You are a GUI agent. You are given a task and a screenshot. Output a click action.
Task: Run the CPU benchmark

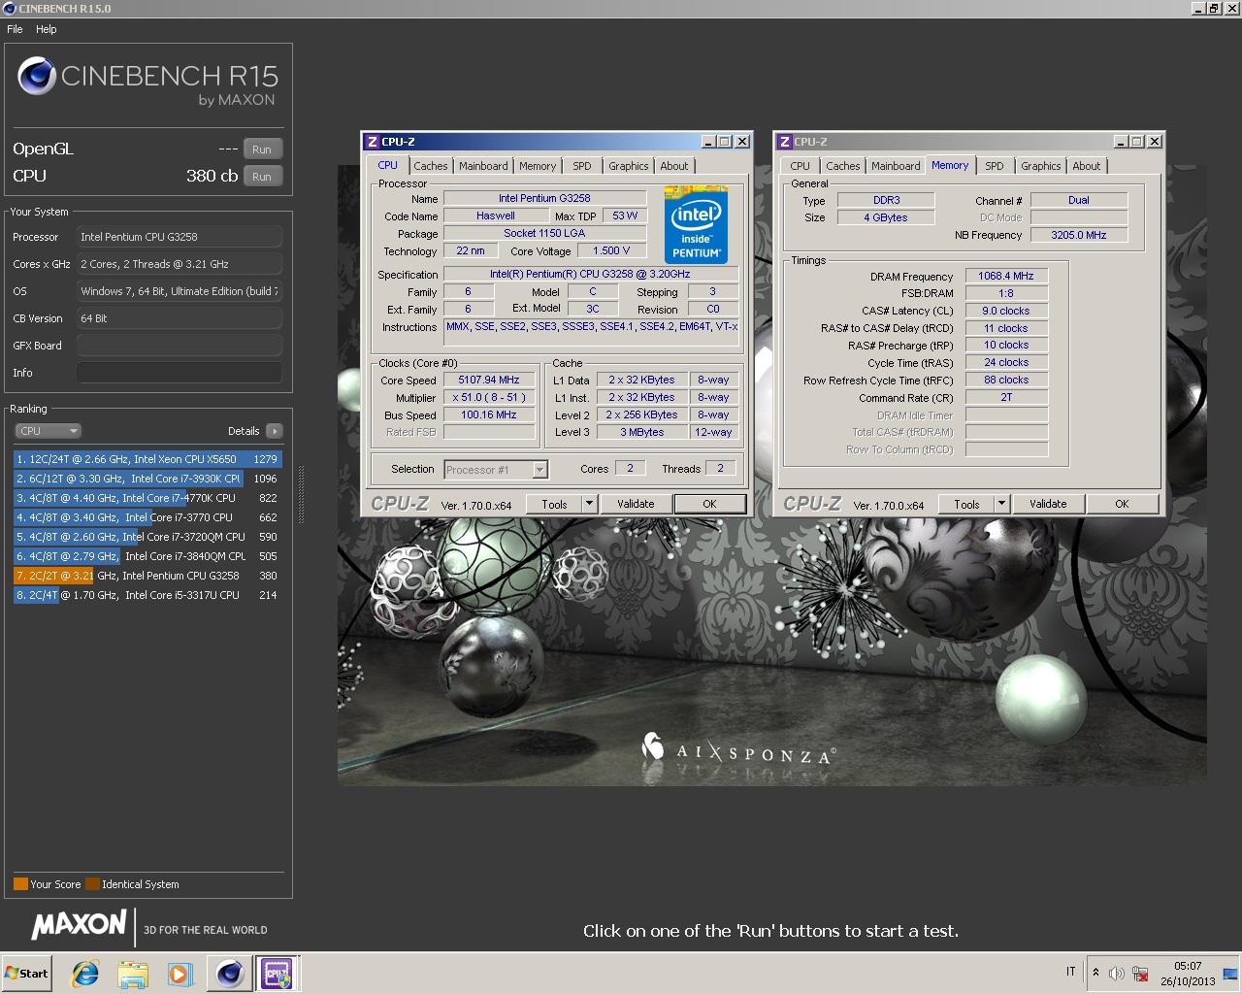[x=262, y=177]
